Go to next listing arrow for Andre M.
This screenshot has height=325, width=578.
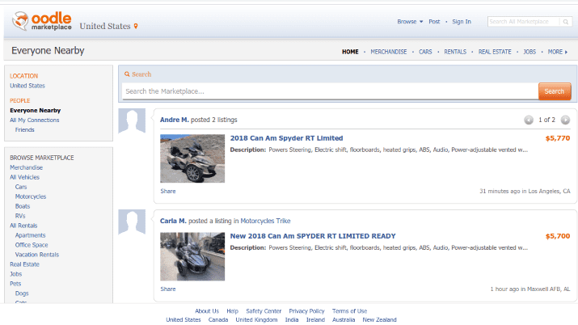tap(565, 120)
